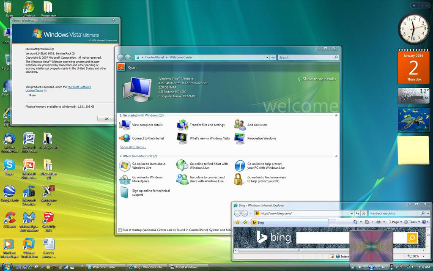Open the IE Tools menu dropdown
This screenshot has height=271, width=433.
pos(412,222)
